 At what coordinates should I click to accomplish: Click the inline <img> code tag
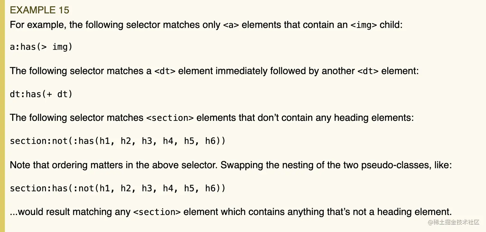pyautogui.click(x=362, y=25)
